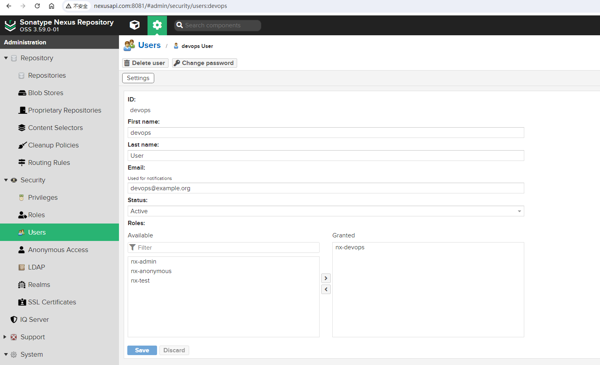This screenshot has width=600, height=365.
Task: Click the Routing Rules signpost icon
Action: pyautogui.click(x=22, y=162)
